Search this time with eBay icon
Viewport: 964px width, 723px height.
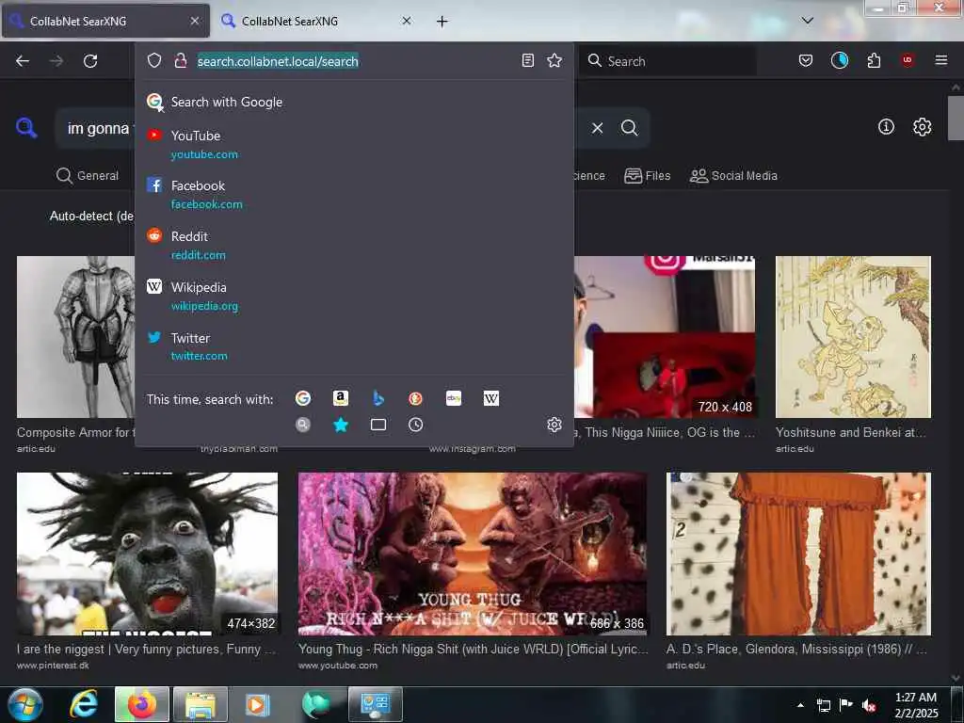454,398
